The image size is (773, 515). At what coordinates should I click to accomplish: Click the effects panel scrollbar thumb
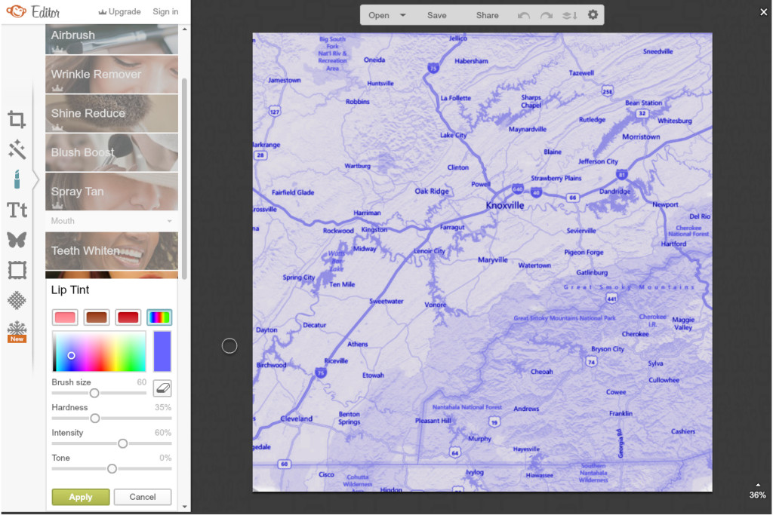pyautogui.click(x=184, y=179)
